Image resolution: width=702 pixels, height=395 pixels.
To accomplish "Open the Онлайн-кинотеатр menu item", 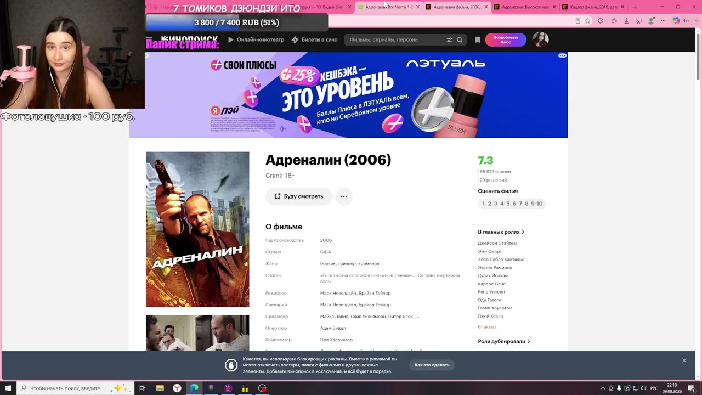I will 256,39.
